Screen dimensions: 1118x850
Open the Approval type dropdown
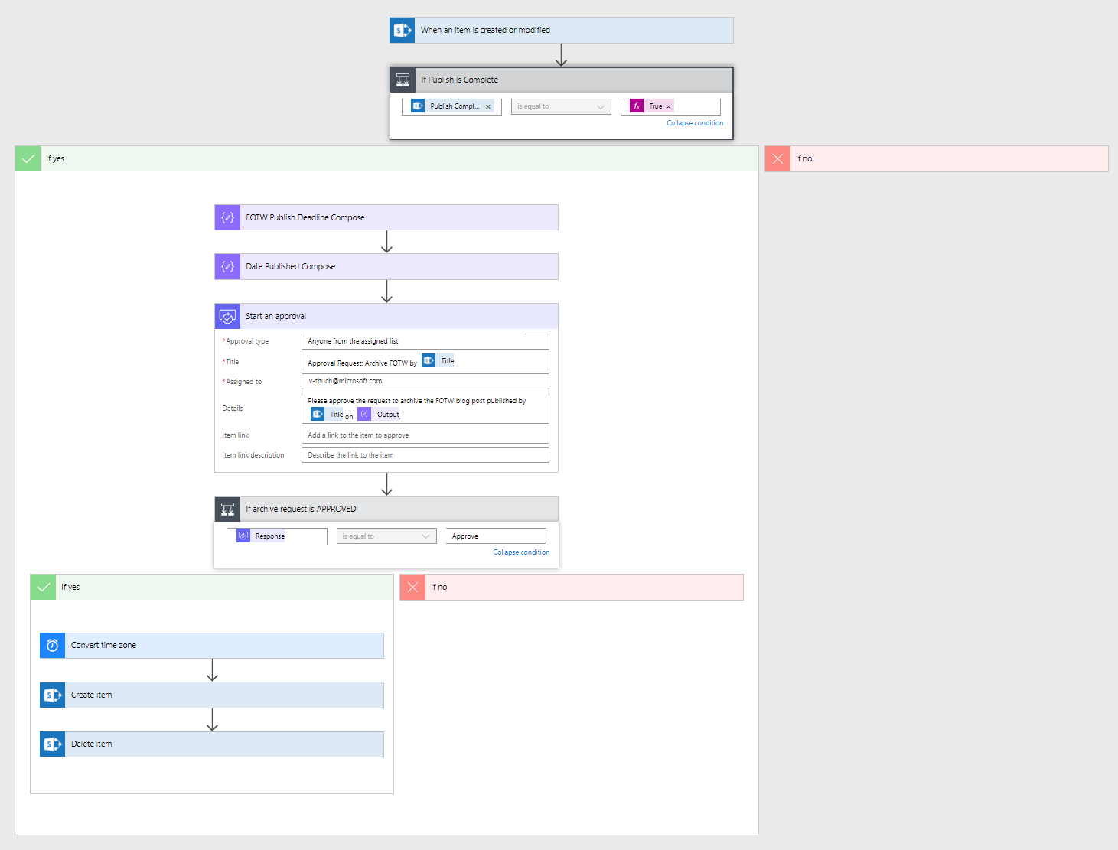click(425, 341)
